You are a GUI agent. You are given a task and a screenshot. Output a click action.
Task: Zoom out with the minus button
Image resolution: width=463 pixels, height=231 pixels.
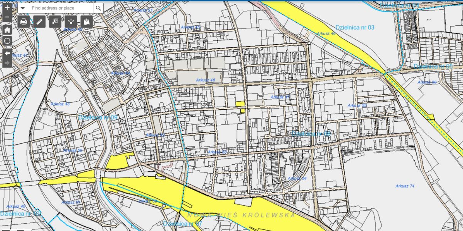click(x=7, y=17)
